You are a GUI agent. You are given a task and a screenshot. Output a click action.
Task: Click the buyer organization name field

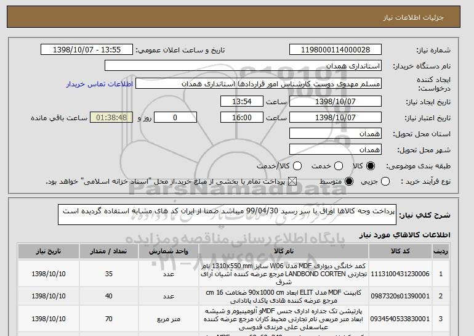243,66
